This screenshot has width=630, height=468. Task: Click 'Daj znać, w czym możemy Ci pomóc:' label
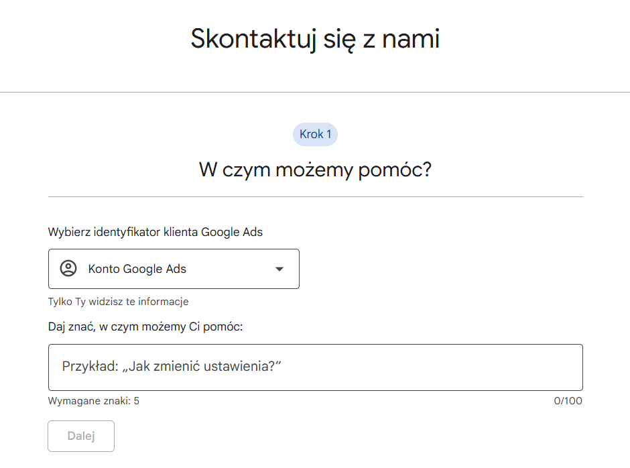[x=145, y=327]
